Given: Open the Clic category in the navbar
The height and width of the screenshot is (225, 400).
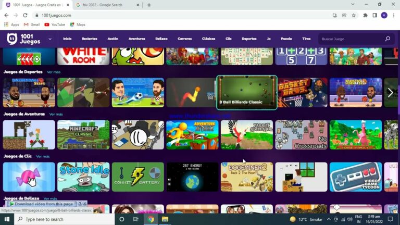Looking at the screenshot, I should (x=229, y=39).
